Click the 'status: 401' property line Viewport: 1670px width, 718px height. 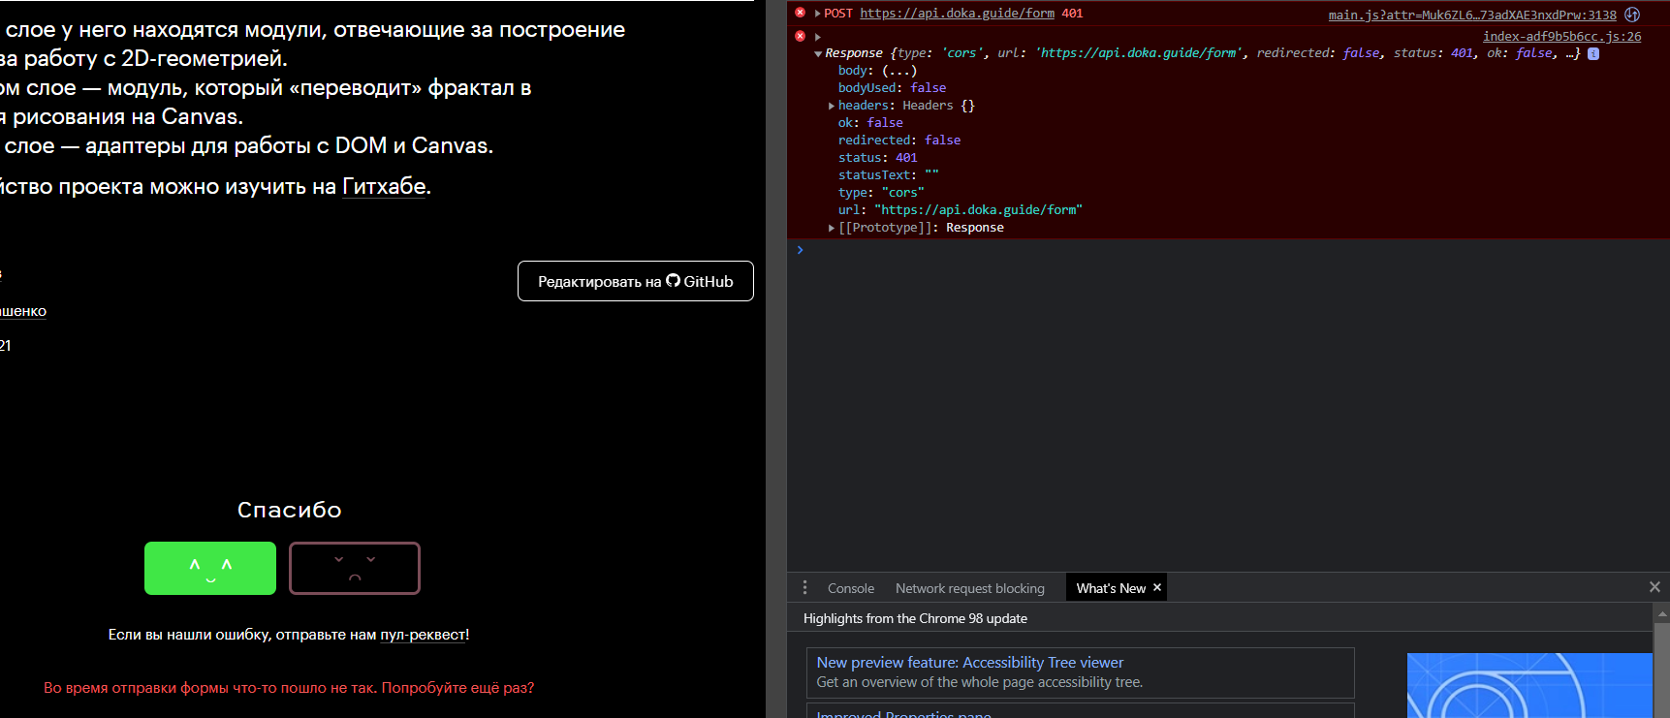click(877, 158)
